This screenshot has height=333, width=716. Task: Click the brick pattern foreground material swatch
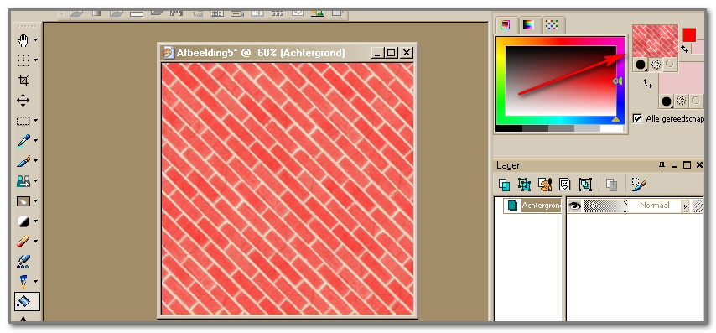(655, 40)
